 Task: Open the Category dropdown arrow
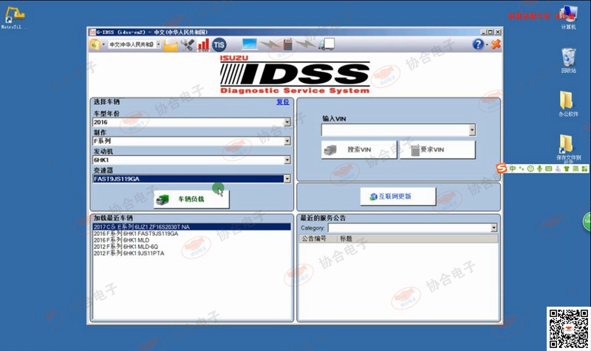493,228
